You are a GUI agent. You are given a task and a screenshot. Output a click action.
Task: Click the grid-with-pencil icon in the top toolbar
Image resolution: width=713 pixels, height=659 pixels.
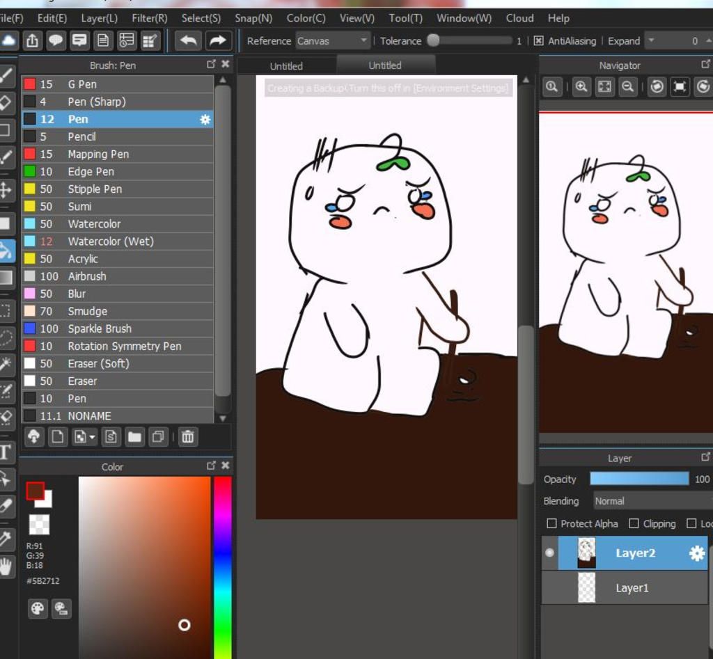(x=150, y=41)
